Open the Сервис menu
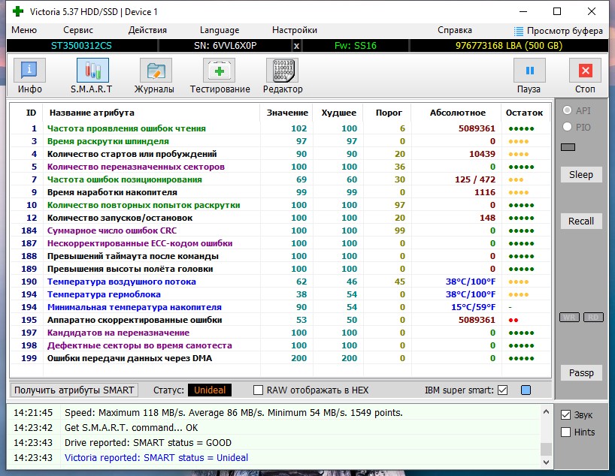Image resolution: width=615 pixels, height=476 pixels. point(78,30)
